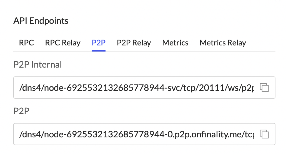286x154 pixels.
Task: Open the RPC Relay tab
Action: [63, 43]
